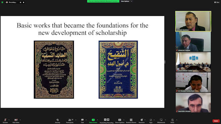The image size is (221, 124).
Task: Click the View button at top right
Action: tap(217, 2)
